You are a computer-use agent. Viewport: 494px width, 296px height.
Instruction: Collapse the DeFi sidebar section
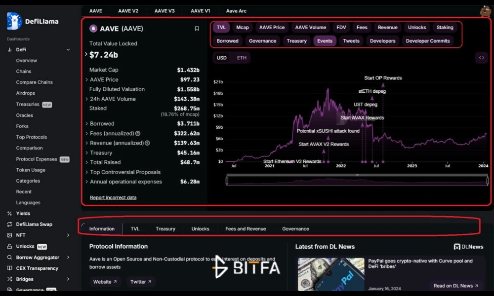coord(68,50)
